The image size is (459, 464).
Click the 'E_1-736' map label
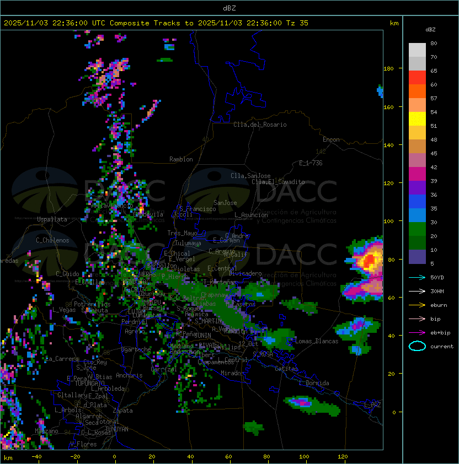point(311,163)
